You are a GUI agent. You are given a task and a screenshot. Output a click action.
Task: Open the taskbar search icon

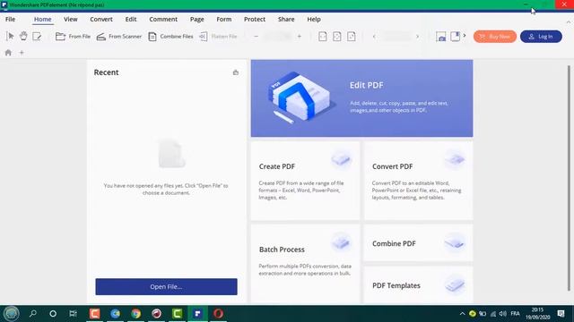pos(33,313)
